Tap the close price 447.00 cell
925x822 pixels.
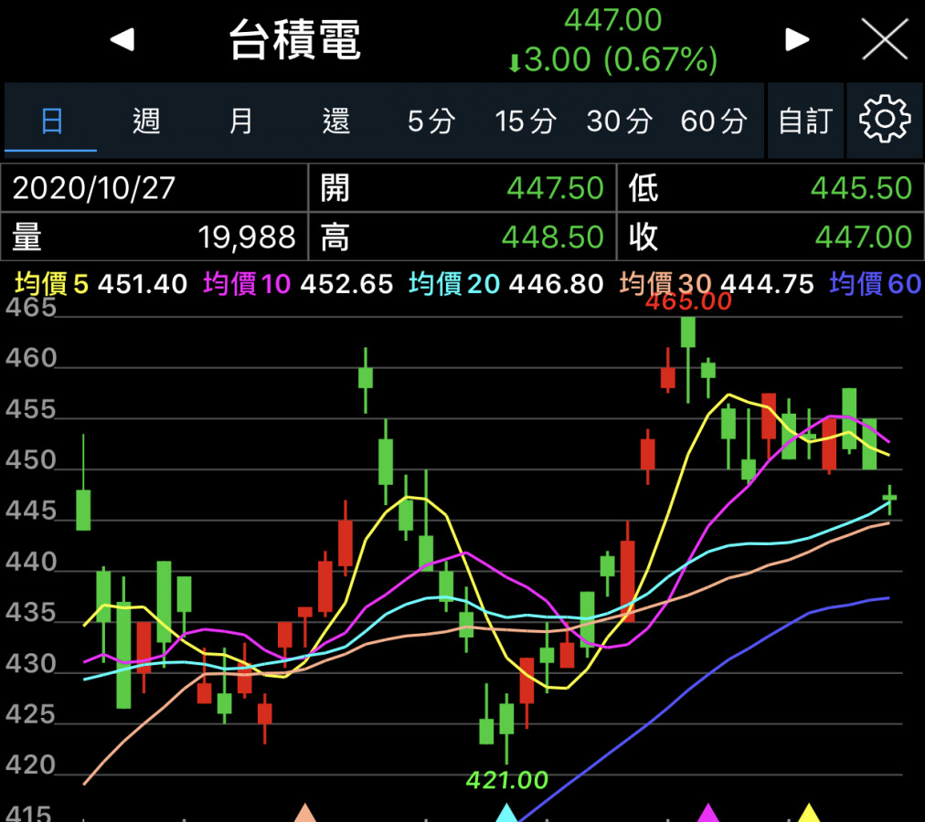[770, 237]
